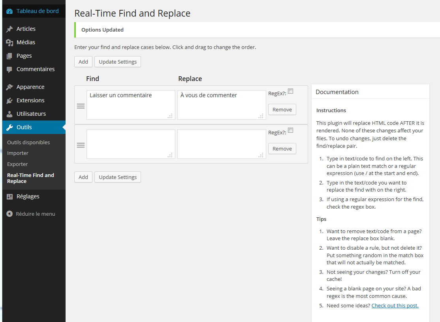440x322 pixels.
Task: Click the Utilisateurs person icon
Action: click(x=9, y=114)
